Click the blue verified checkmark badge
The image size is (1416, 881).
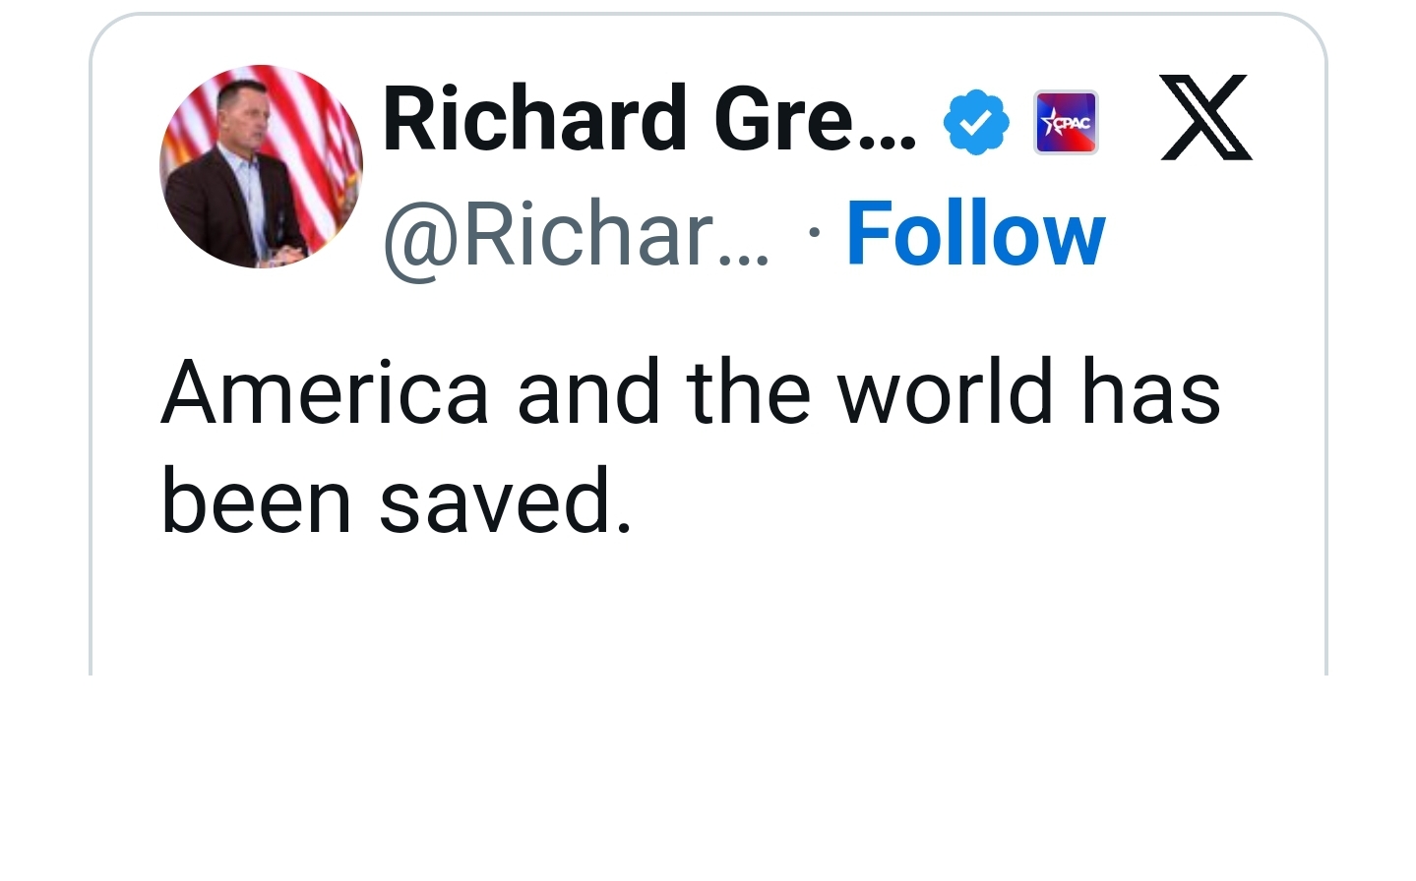point(975,122)
